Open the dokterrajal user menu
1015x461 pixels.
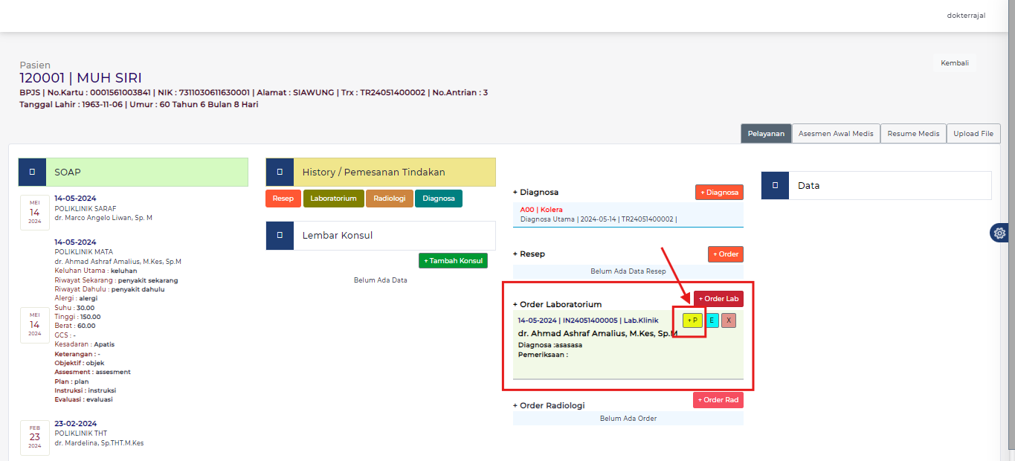(966, 15)
